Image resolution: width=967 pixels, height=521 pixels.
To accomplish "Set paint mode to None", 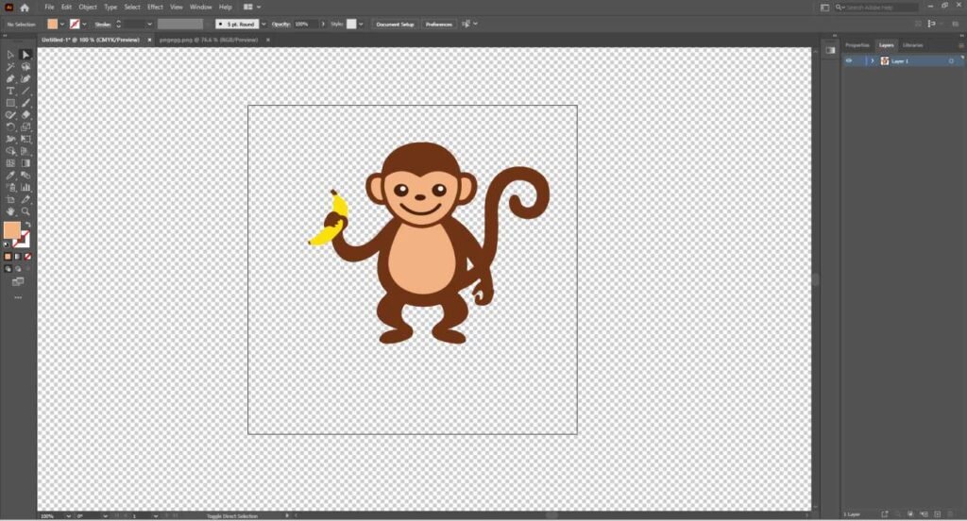I will [27, 257].
